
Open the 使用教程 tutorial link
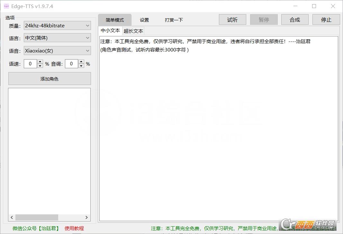(x=74, y=228)
